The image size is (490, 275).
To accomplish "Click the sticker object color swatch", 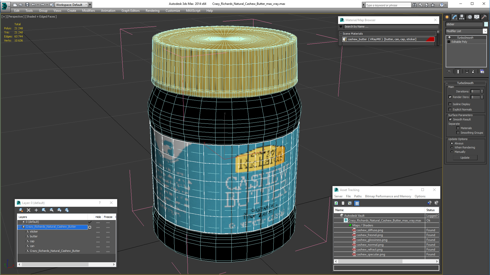I will (x=486, y=24).
